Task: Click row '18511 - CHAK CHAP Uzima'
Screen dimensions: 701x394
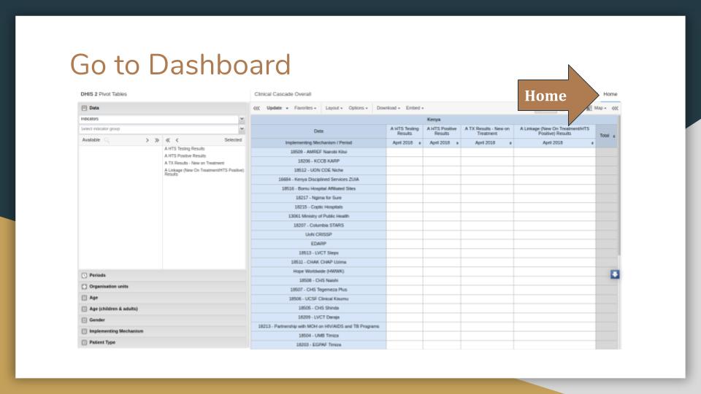Action: tap(319, 262)
